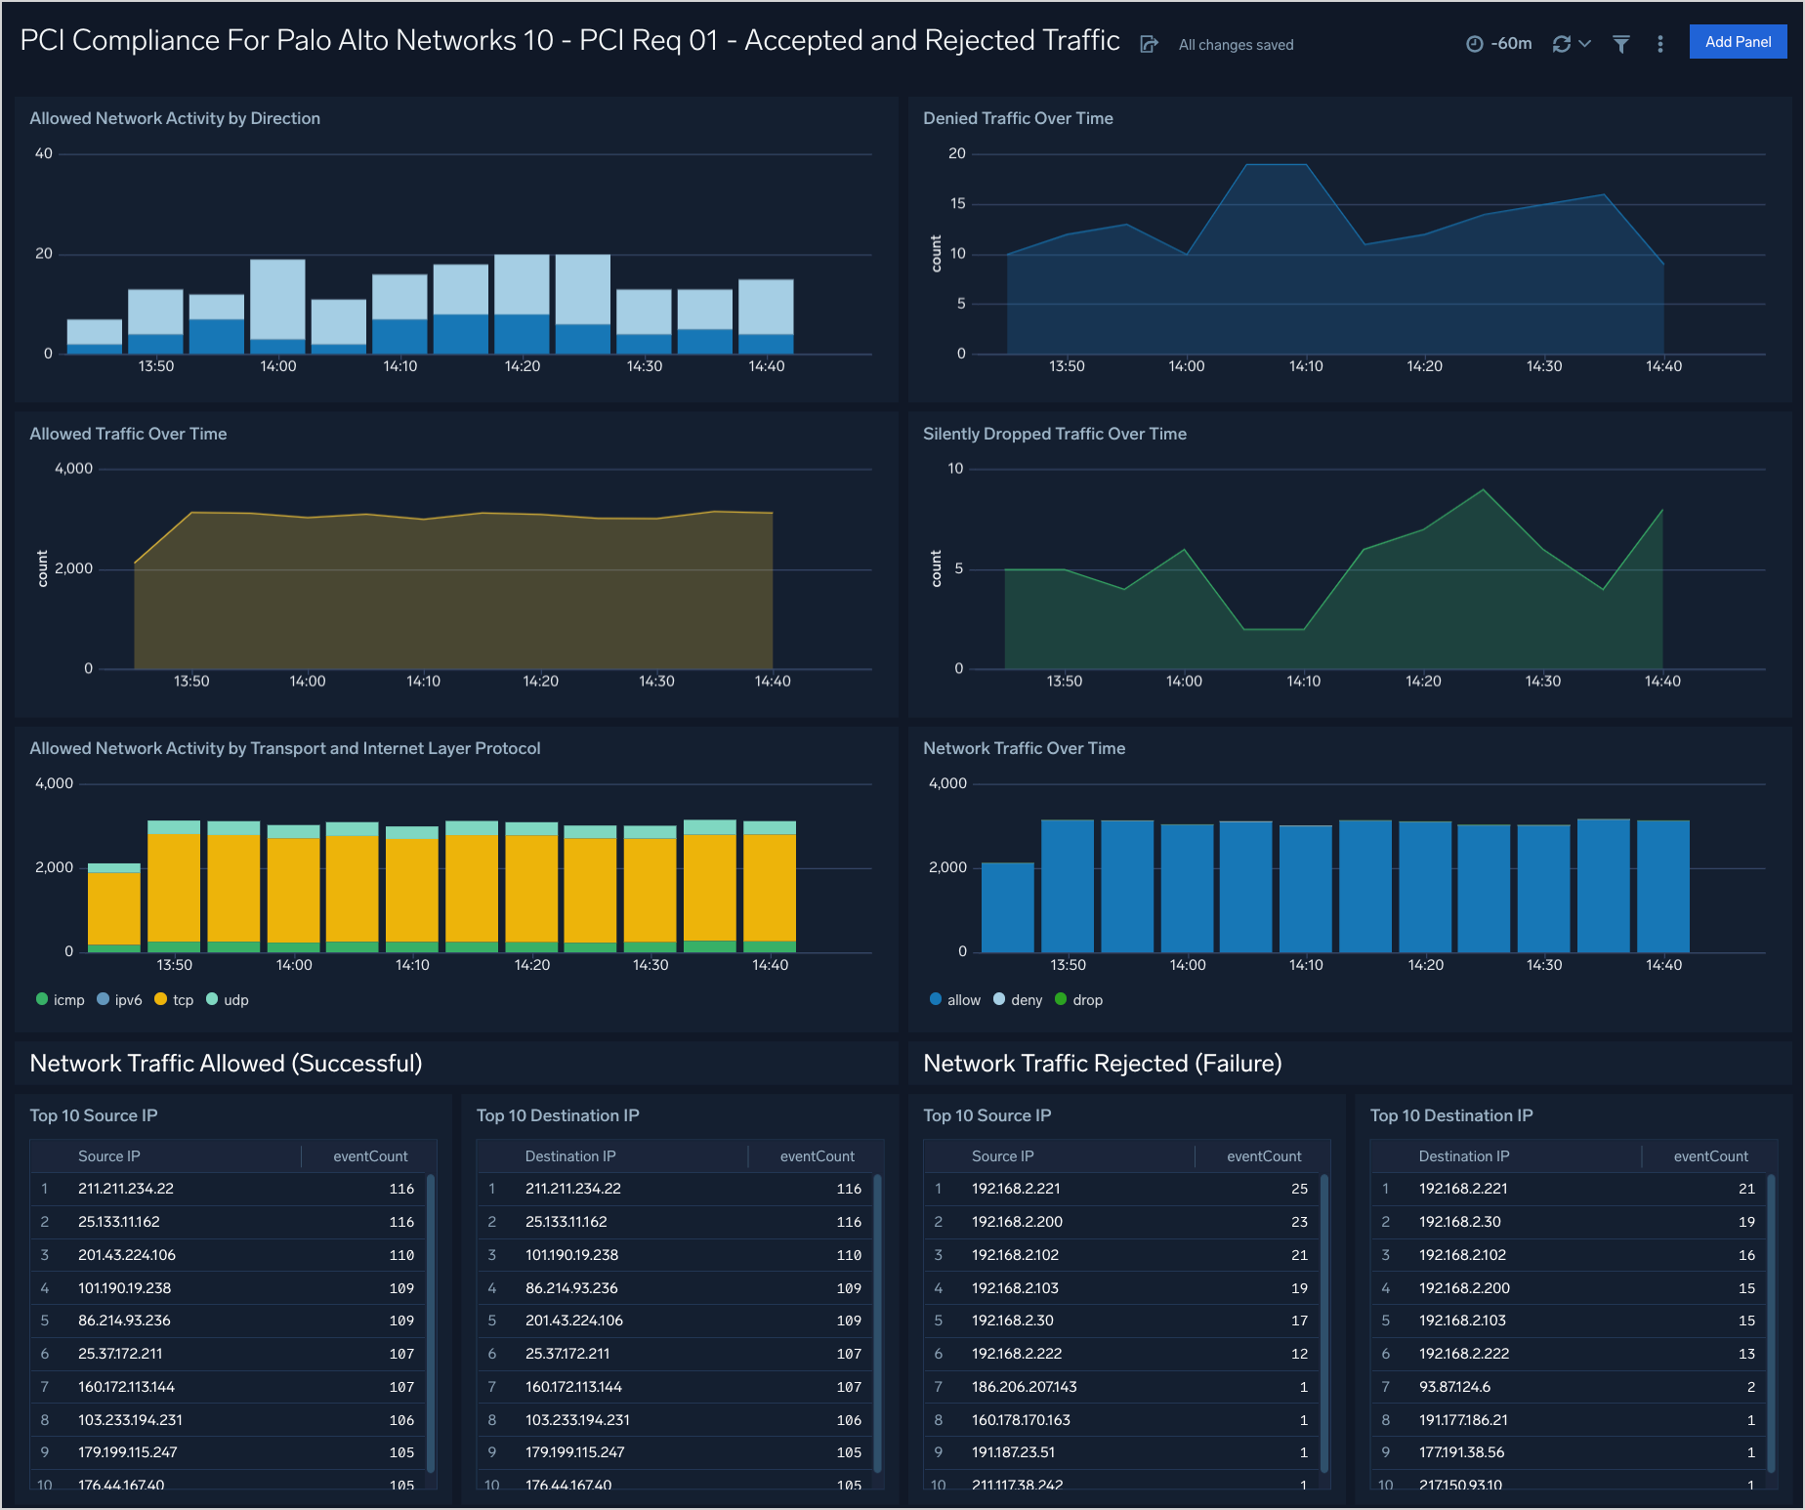Open the filter icon in the header

1620,45
